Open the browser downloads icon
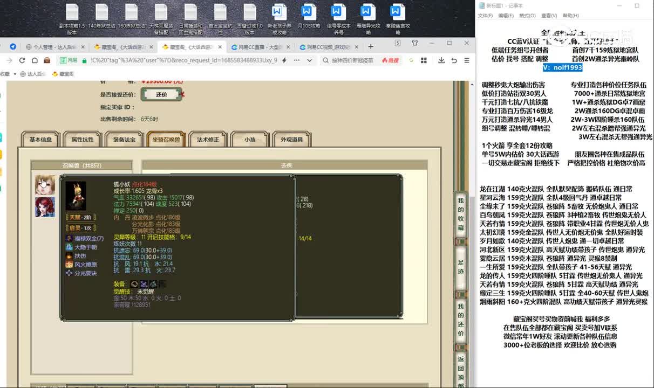The width and height of the screenshot is (654, 388). click(441, 60)
